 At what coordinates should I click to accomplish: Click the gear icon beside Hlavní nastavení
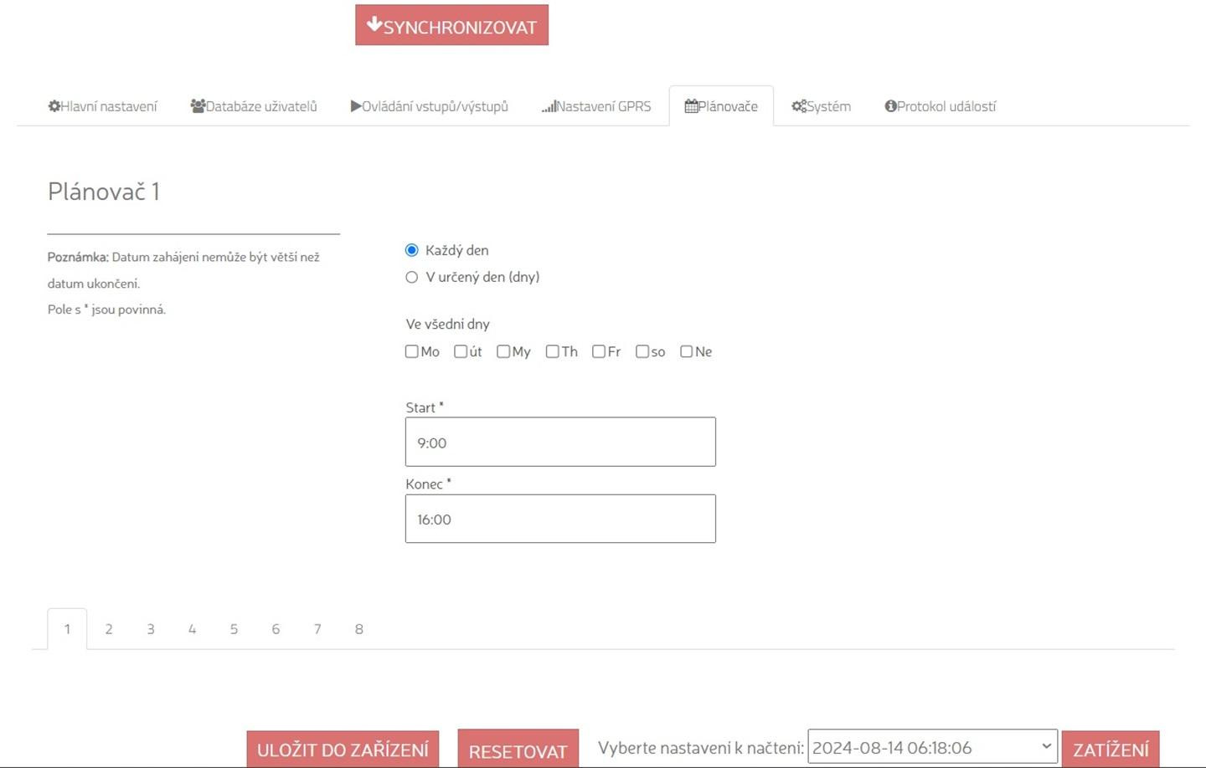point(54,106)
